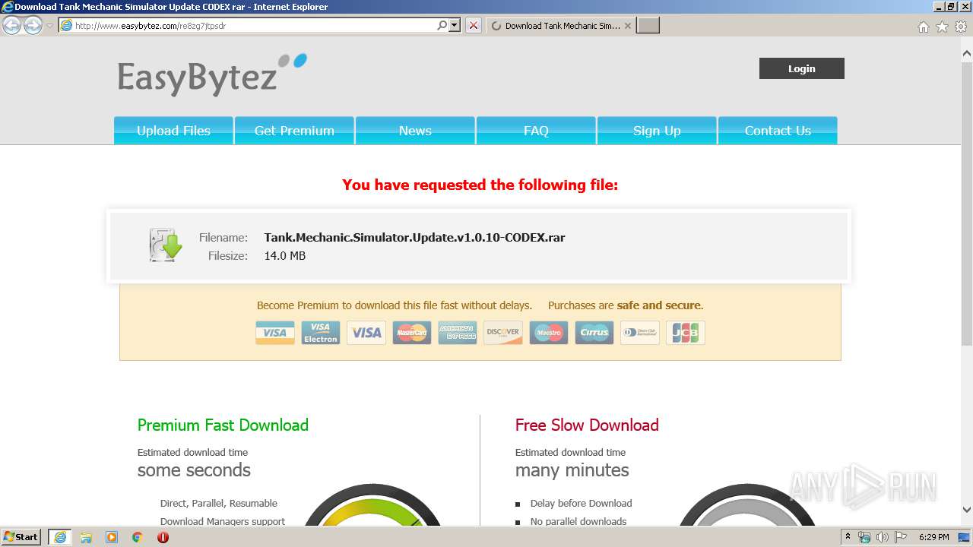Open the media player taskbar icon
The image size is (973, 547).
pos(112,537)
